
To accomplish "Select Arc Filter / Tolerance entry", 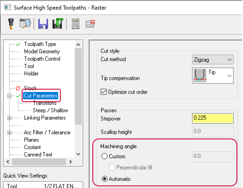I will (x=47, y=132).
